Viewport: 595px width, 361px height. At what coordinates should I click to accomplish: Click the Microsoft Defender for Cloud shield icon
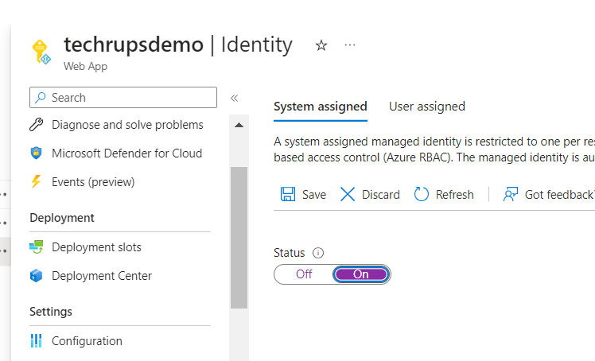tap(36, 153)
